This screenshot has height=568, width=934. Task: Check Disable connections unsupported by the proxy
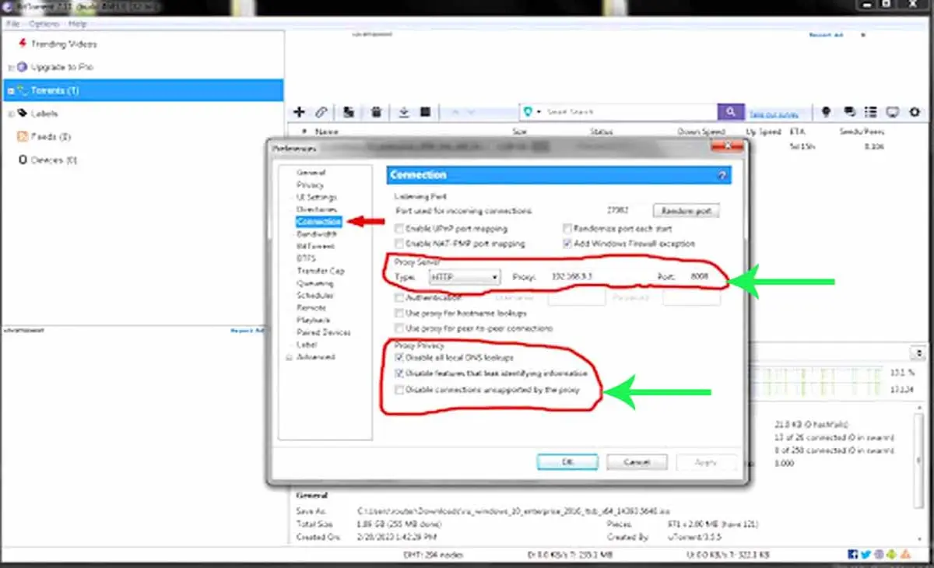click(399, 389)
